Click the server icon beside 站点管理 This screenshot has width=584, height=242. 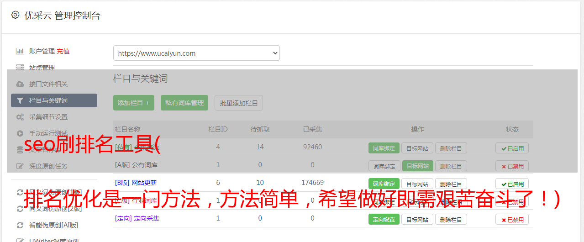[x=20, y=68]
